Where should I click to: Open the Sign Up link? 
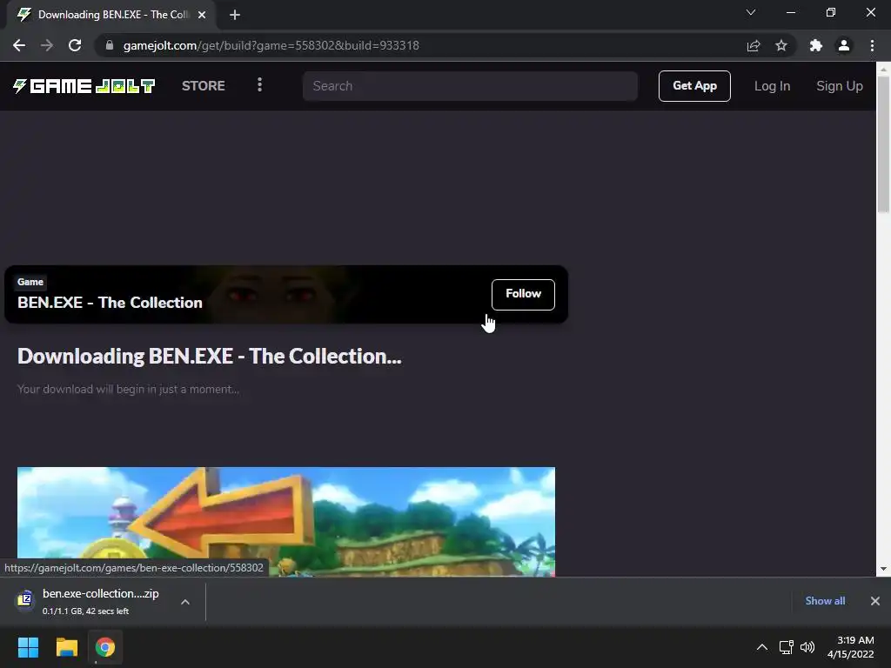coord(840,86)
